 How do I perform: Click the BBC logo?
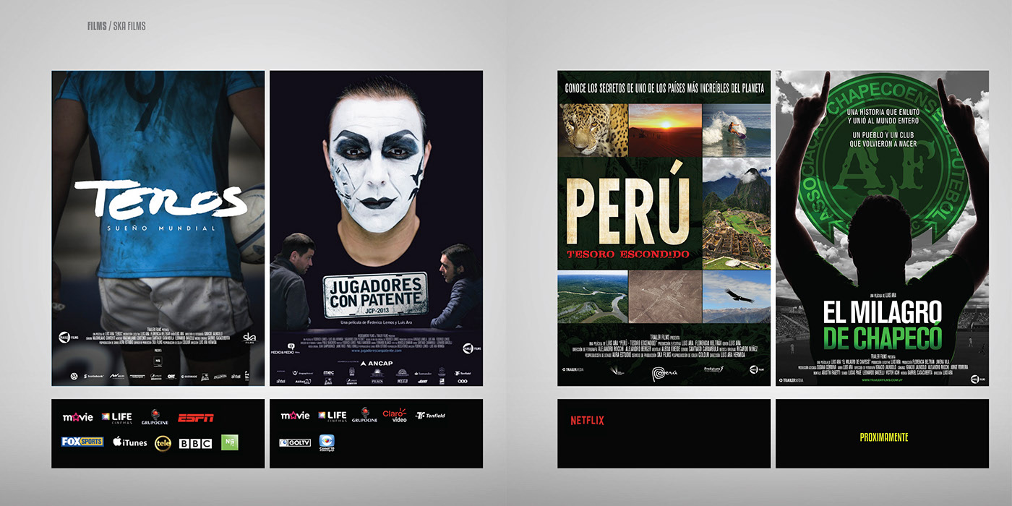click(195, 443)
